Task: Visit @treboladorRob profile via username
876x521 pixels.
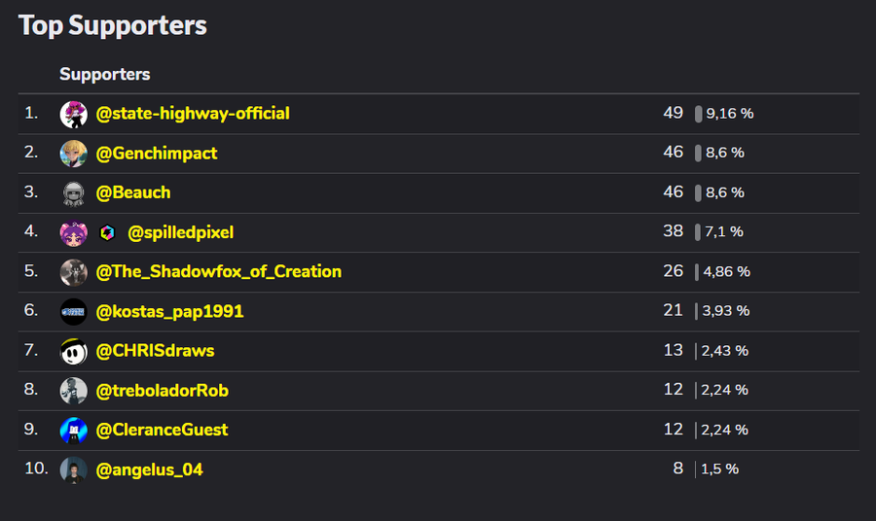Action: [163, 391]
